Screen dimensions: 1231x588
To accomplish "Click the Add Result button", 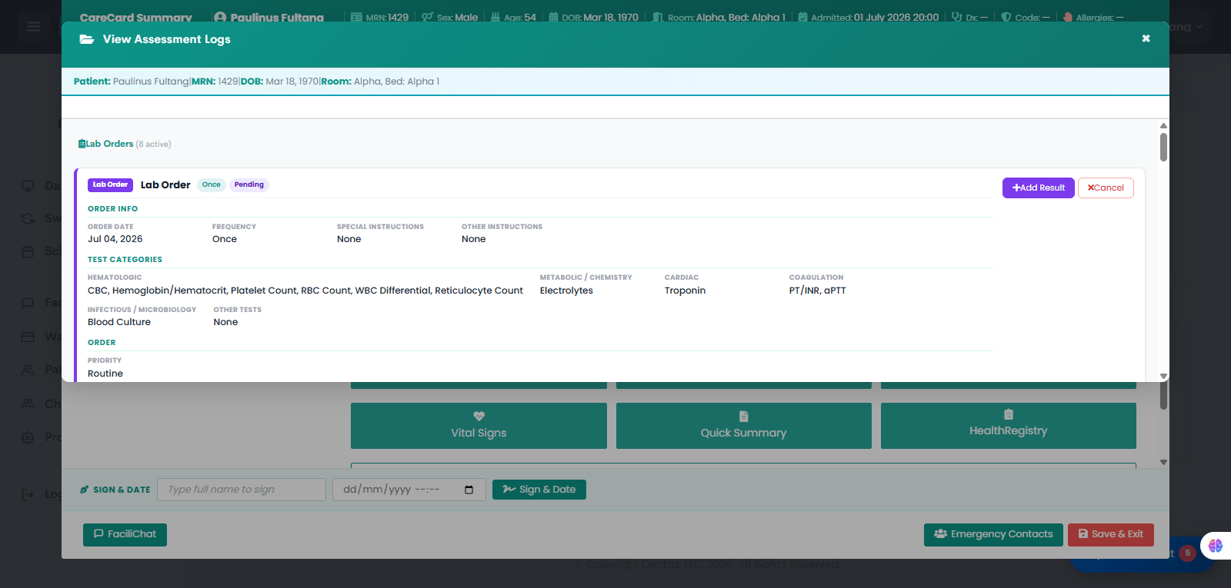I will click(1038, 188).
